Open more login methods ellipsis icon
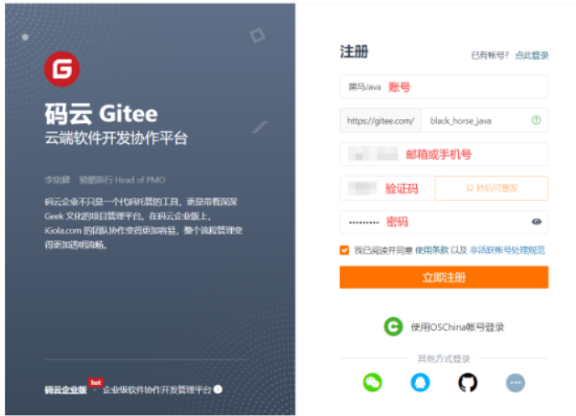This screenshot has width=576, height=416. 516,383
